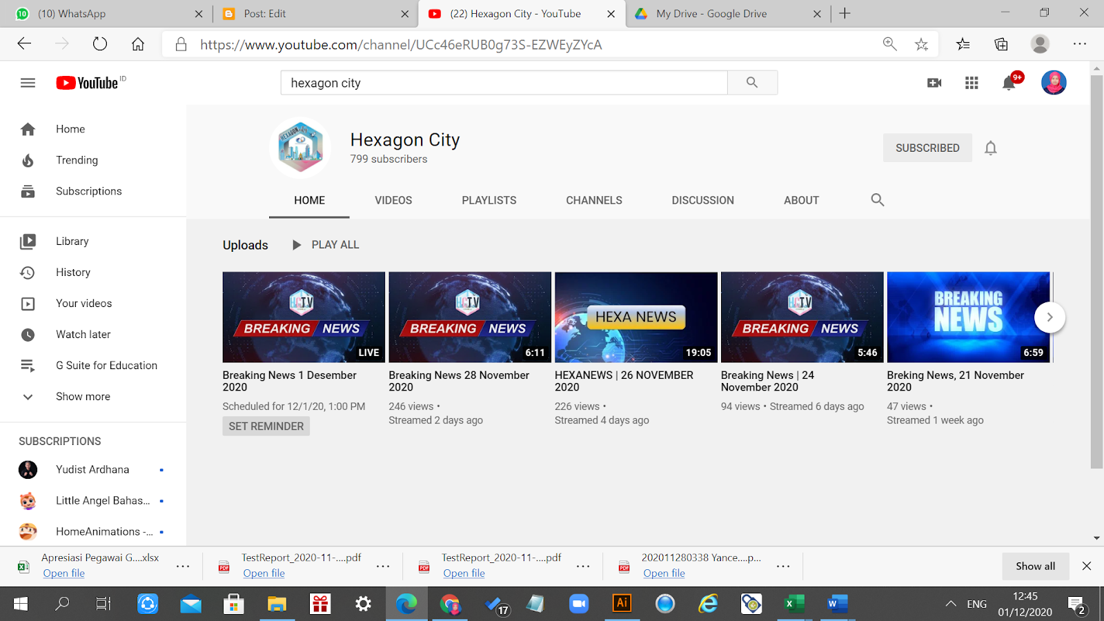Click SET REMINDER button
The width and height of the screenshot is (1104, 621).
(x=266, y=426)
